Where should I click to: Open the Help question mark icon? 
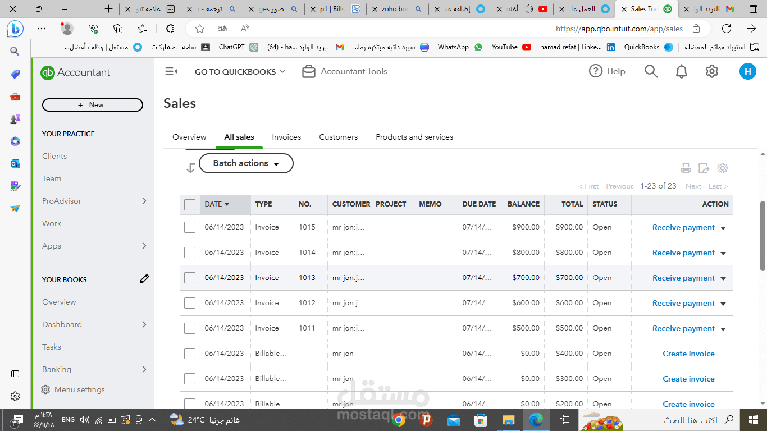(595, 71)
